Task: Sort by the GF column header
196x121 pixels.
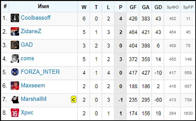Action: point(133,7)
